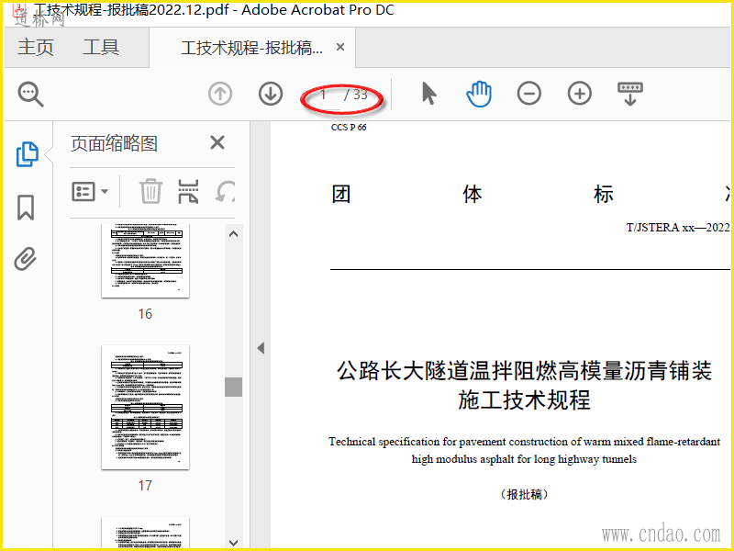Viewport: 734px width, 551px height.
Task: Click thumbnail scrollbar up arrow
Action: coord(234,234)
